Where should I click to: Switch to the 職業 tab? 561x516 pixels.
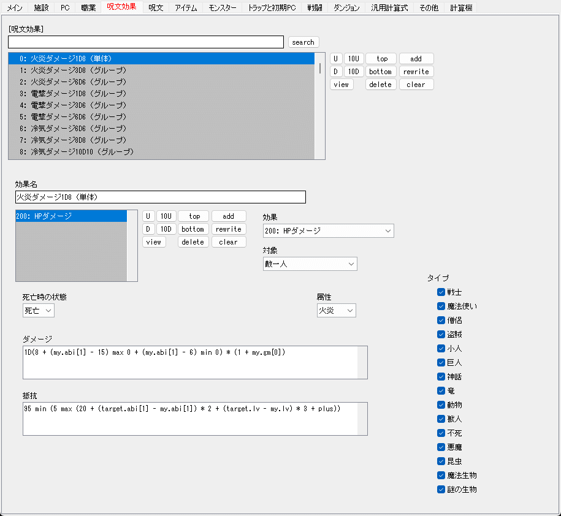(x=88, y=7)
